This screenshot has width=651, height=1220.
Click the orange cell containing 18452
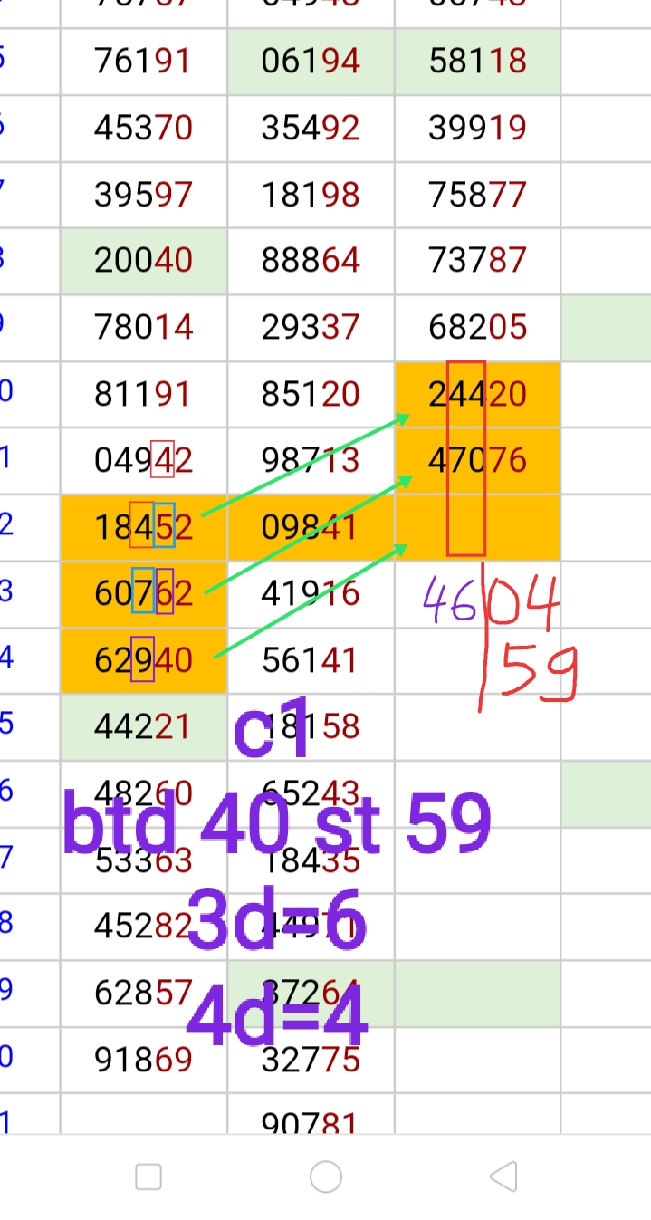click(x=143, y=527)
